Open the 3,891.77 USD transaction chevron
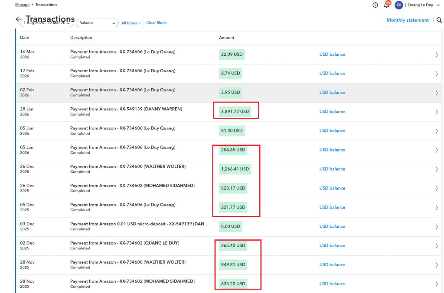444x293 pixels. [x=436, y=112]
